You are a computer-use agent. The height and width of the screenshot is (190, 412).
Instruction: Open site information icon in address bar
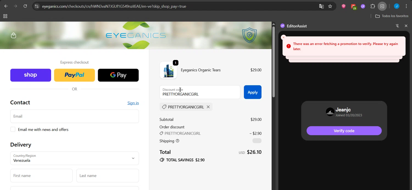click(37, 6)
